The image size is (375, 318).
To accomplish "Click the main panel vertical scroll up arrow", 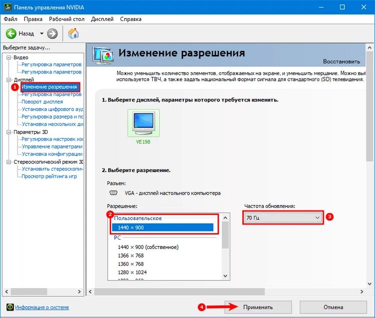I will 369,48.
